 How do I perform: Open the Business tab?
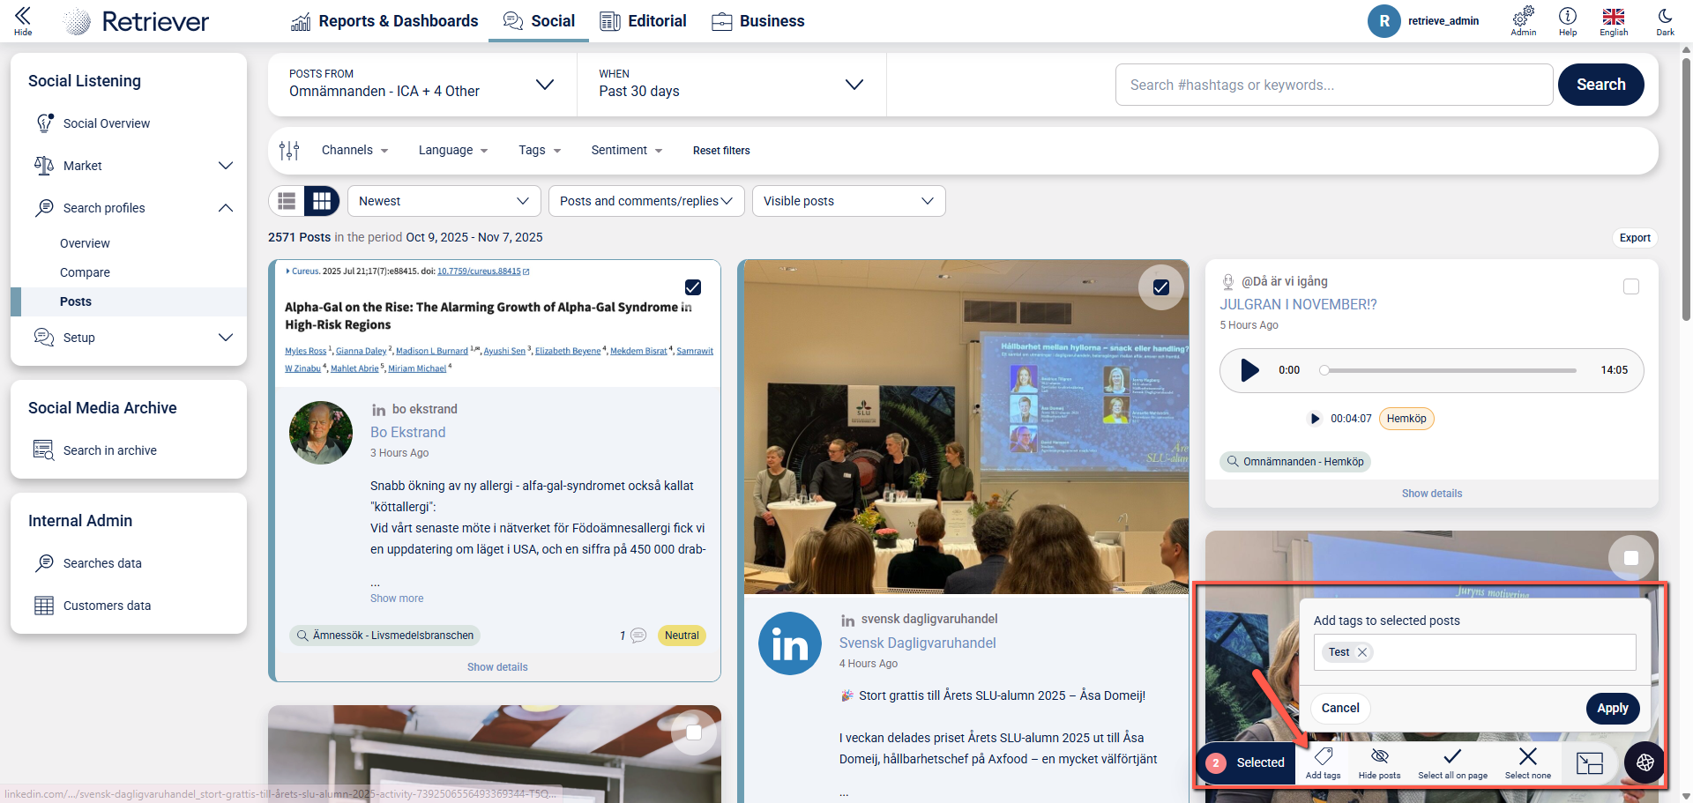coord(758,21)
